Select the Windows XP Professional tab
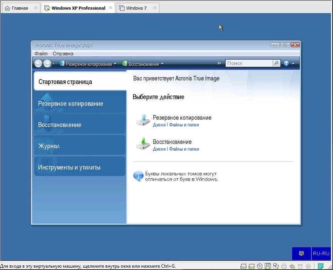 click(78, 8)
